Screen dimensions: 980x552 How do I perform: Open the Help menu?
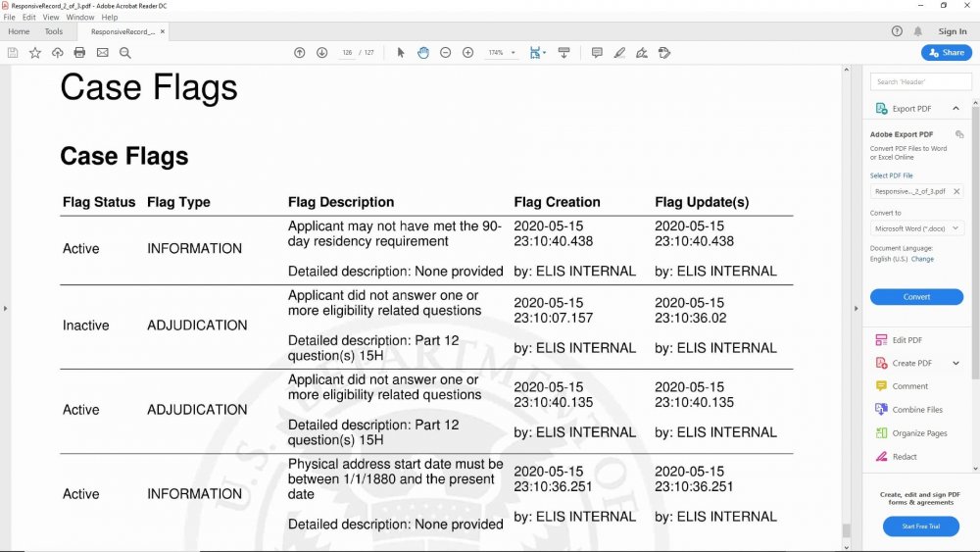pyautogui.click(x=110, y=18)
